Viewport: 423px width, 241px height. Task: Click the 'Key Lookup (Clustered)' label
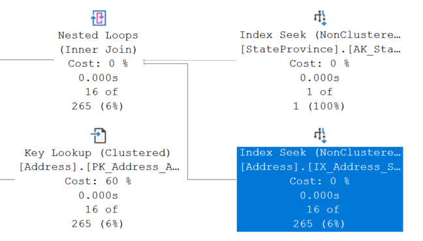point(98,153)
